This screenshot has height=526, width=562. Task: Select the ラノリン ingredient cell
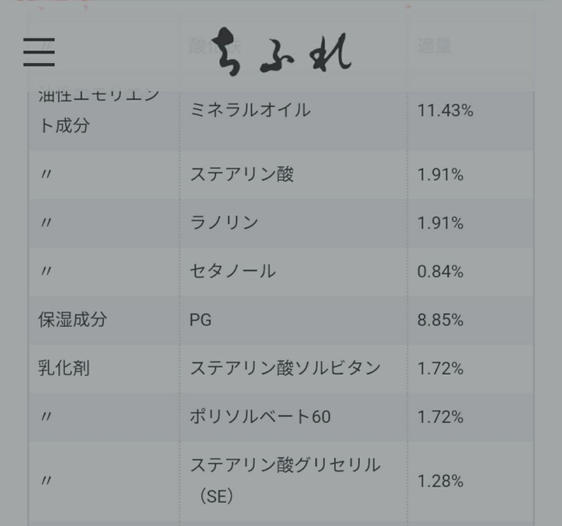point(224,223)
